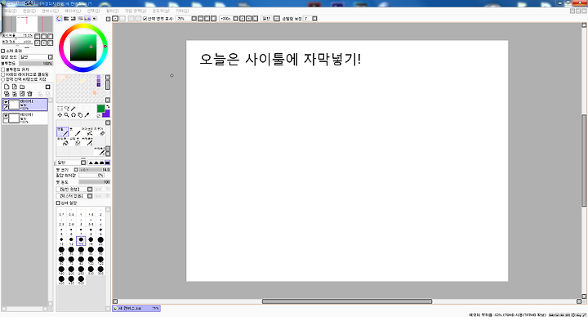Activate the zoom magnifier tool
Viewport: 588px width, 317px height.
[67, 115]
